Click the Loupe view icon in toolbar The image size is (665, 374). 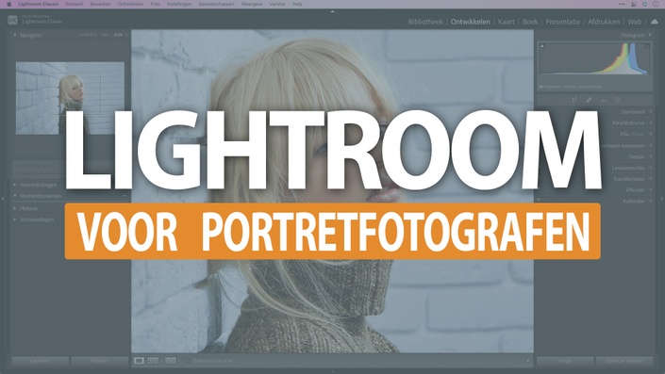click(x=139, y=361)
